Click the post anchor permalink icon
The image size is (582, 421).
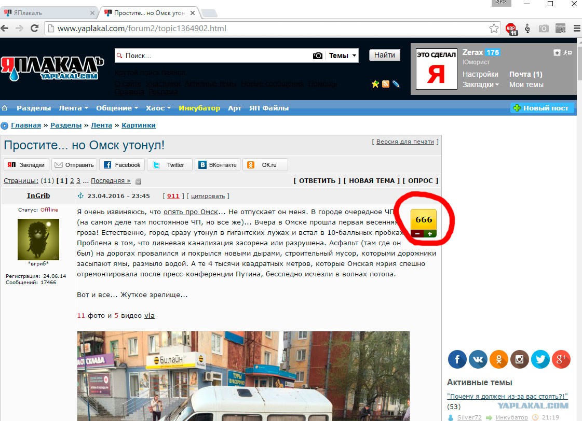click(x=80, y=196)
